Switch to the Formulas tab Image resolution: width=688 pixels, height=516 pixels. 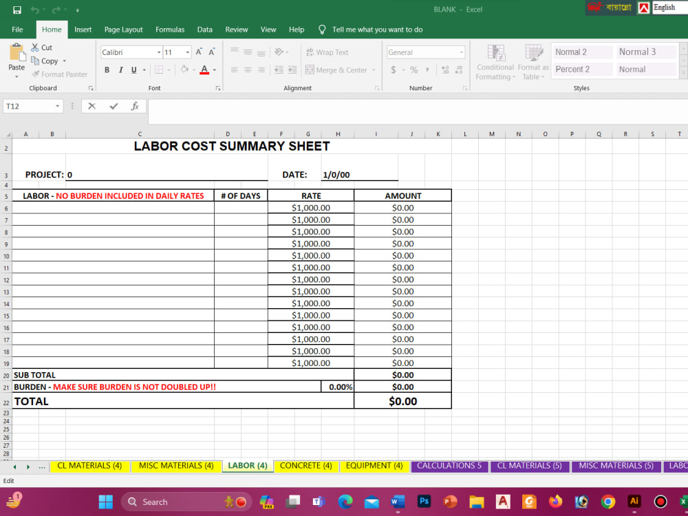point(170,30)
